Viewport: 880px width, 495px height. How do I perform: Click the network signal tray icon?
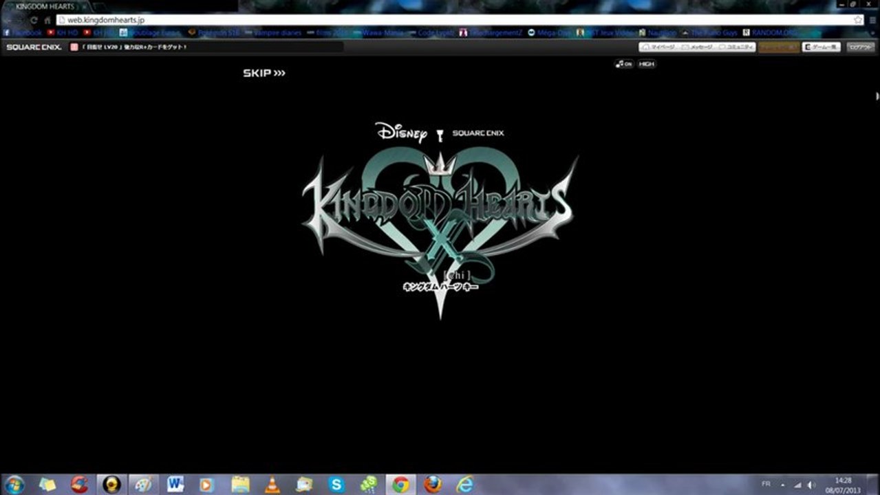coord(798,484)
